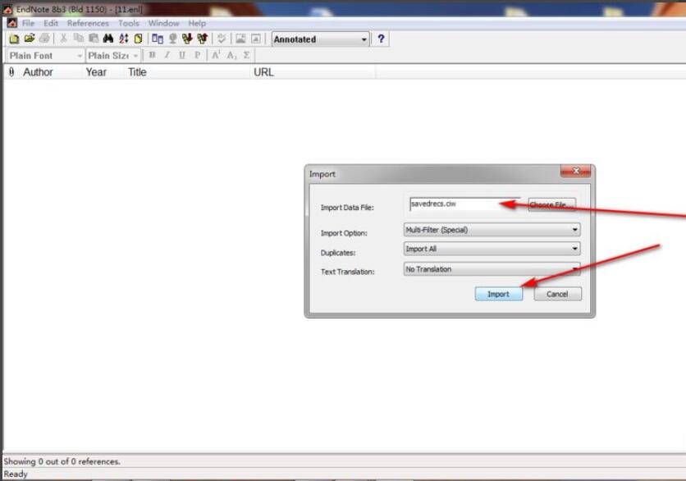Image resolution: width=686 pixels, height=481 pixels.
Task: Click the paperclip attachment column header
Action: click(11, 72)
